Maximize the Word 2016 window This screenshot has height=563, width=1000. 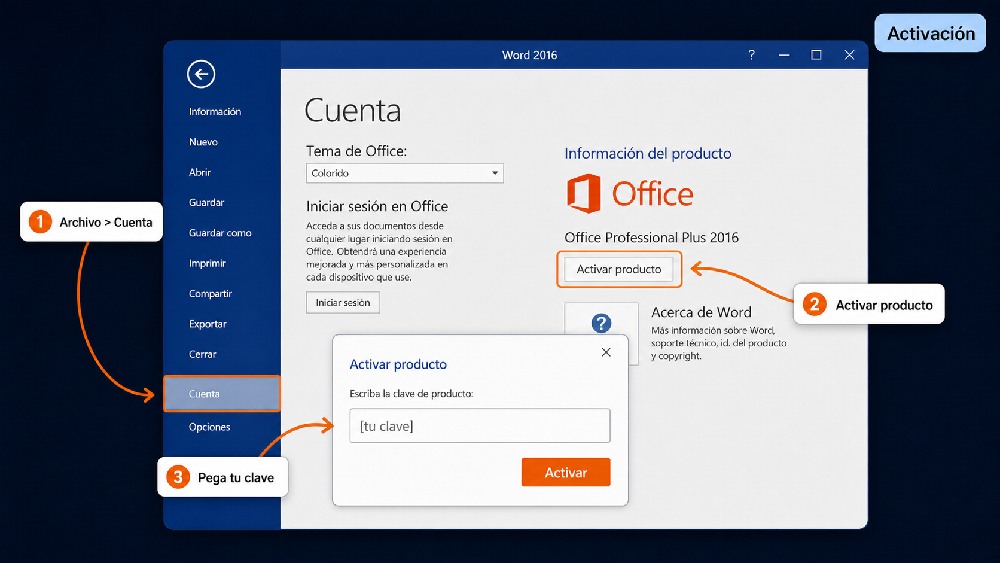pos(816,55)
